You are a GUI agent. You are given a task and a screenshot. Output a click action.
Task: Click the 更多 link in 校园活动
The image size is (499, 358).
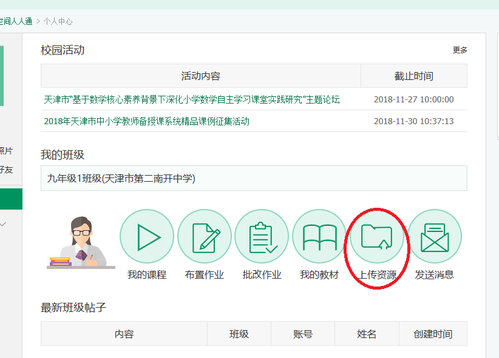pyautogui.click(x=460, y=50)
